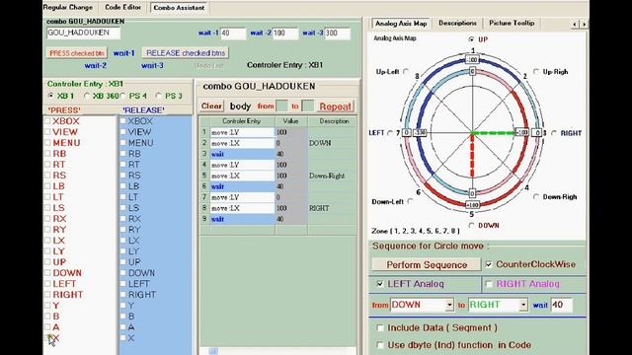Click RELEASE checked btns button
This screenshot has height=355, width=632.
coord(186,53)
